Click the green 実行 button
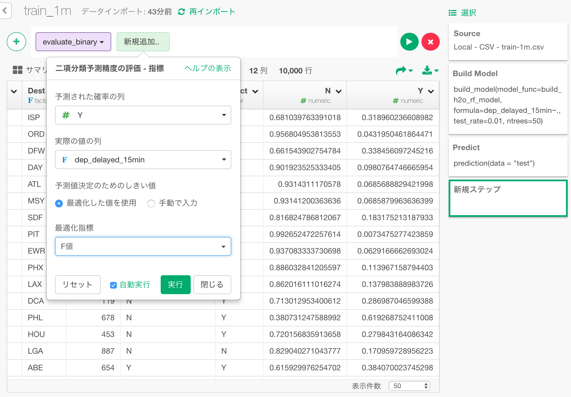 (175, 285)
